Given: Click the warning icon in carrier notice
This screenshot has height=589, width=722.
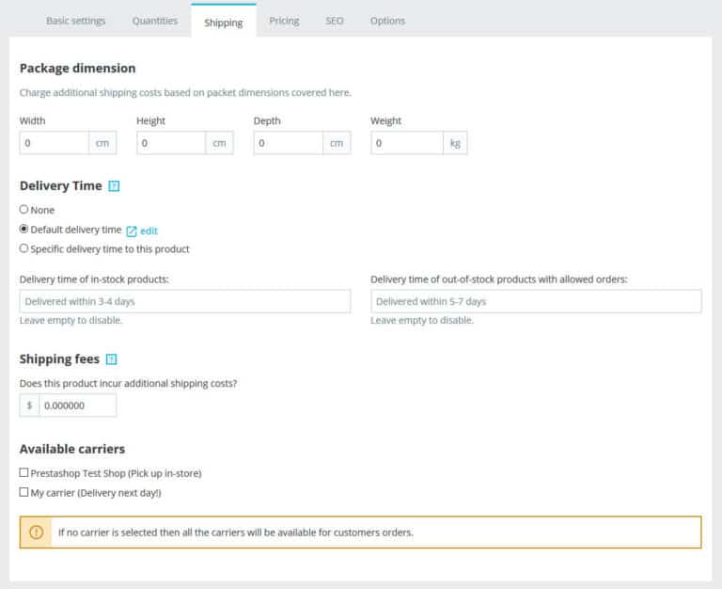Looking at the screenshot, I should point(37,532).
